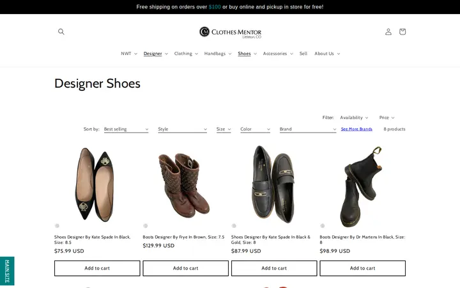Add Frye brown boots to cart
The height and width of the screenshot is (288, 460).
[185, 268]
